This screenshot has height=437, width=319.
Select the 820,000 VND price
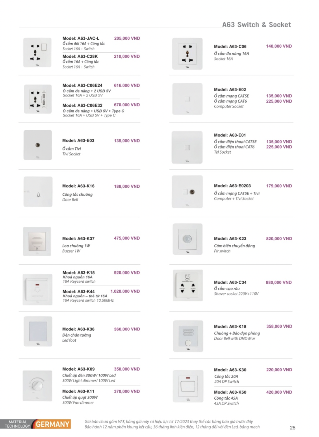coord(279,238)
